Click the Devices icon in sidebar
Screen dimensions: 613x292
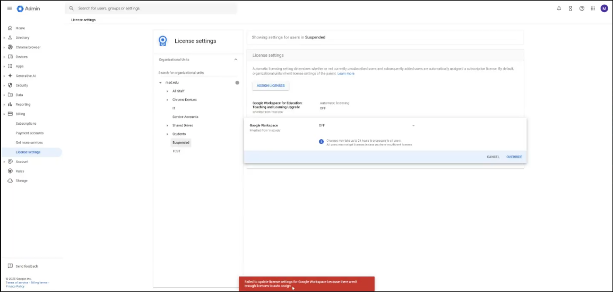point(10,57)
